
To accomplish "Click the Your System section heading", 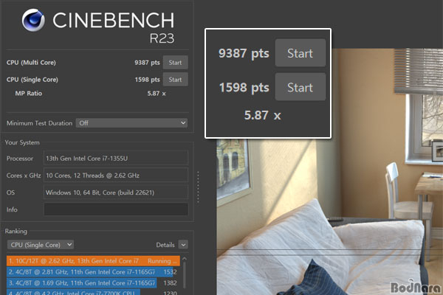I will point(22,142).
